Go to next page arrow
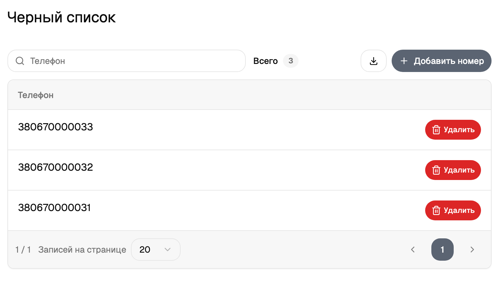 point(472,250)
